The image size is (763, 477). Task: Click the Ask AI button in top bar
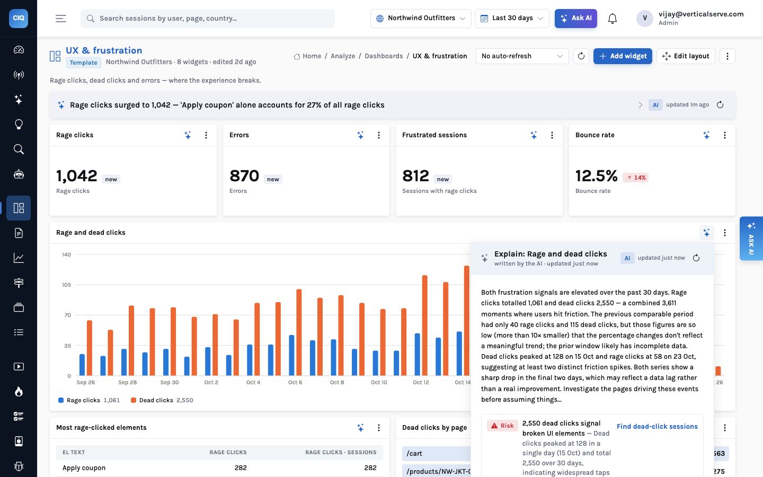[x=576, y=19]
